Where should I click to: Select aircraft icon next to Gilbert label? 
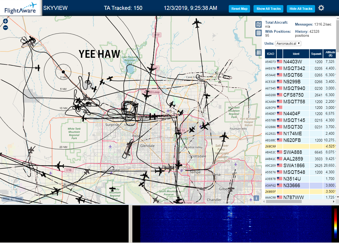[x=231, y=189]
